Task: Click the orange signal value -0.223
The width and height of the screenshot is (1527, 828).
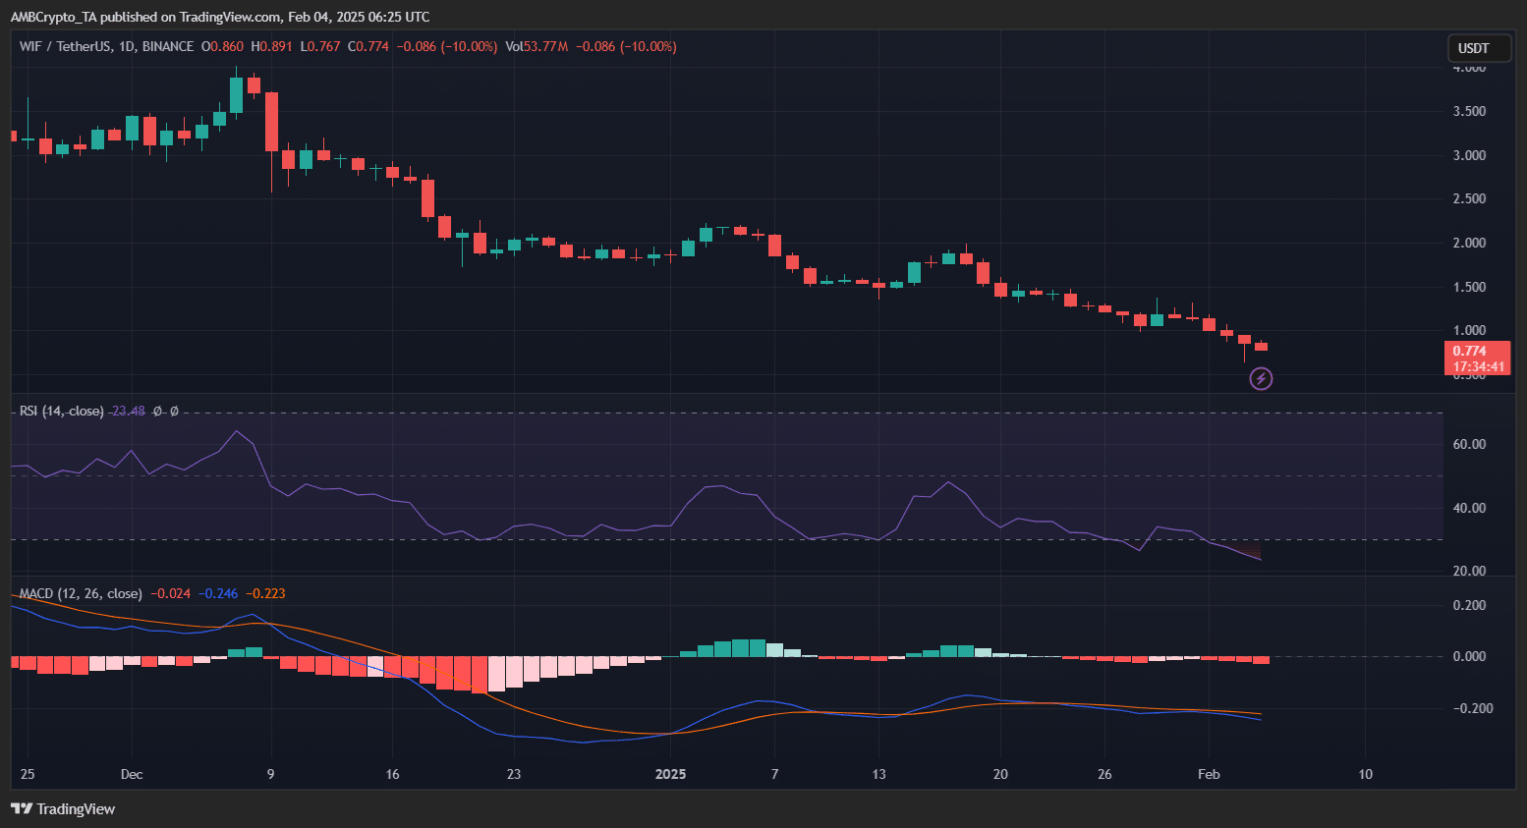Action: (265, 593)
